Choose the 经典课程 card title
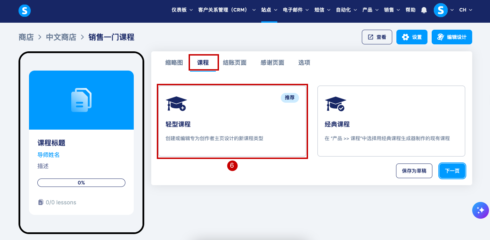Viewport: 490px width, 240px height. (x=337, y=124)
